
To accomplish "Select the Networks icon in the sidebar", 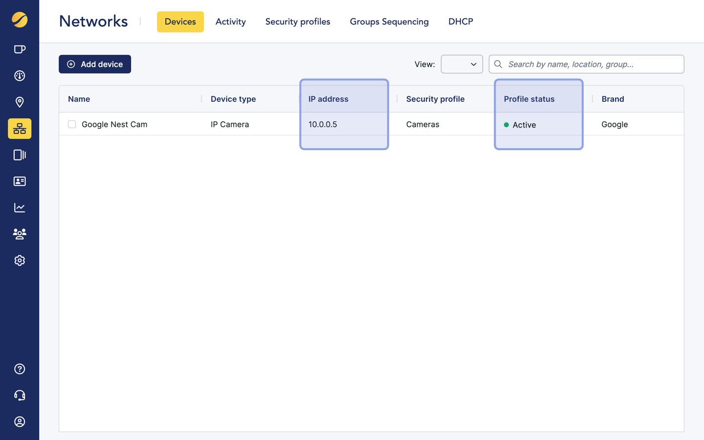I will 20,129.
